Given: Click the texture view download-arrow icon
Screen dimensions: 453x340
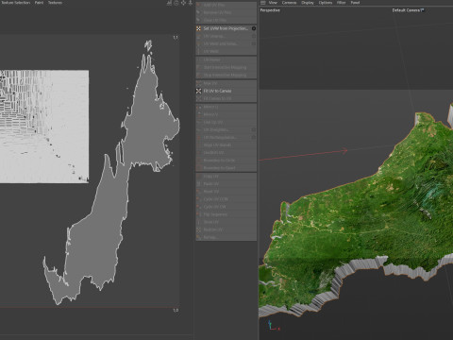Looking at the screenshot, I should [191, 3].
